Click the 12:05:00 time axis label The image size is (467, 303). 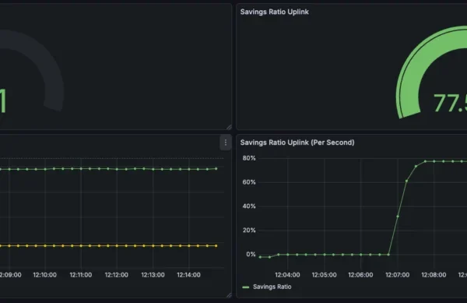click(324, 275)
